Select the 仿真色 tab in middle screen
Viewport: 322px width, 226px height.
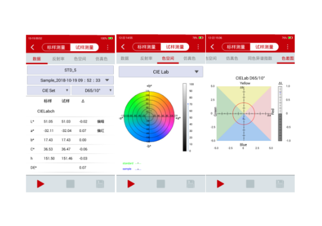[190, 58]
